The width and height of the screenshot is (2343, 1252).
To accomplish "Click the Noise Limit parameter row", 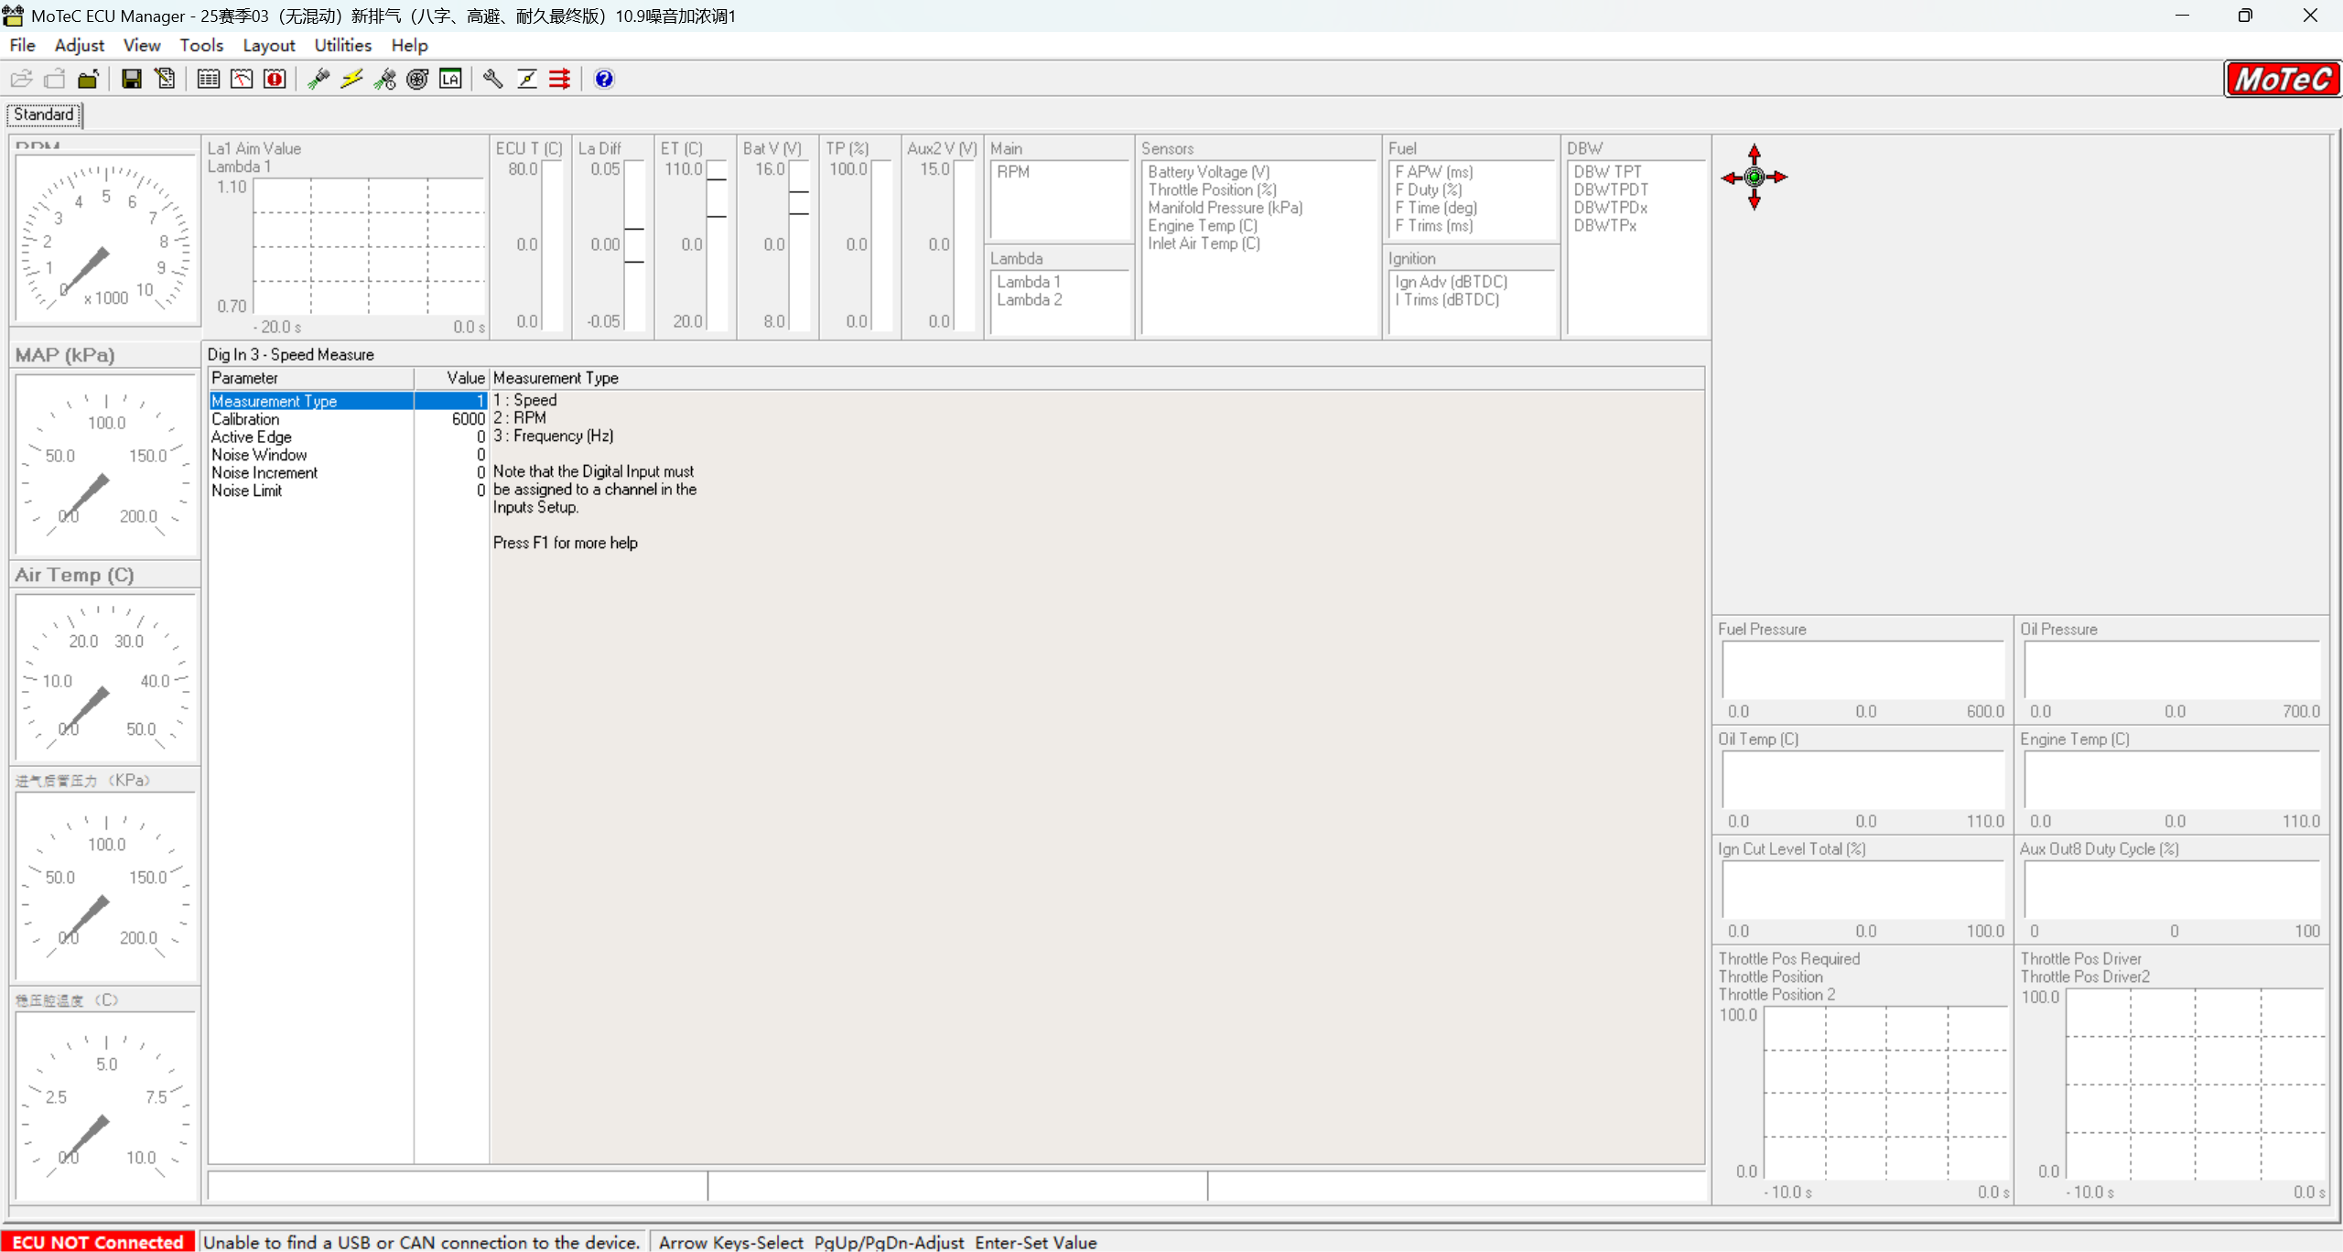I will 311,491.
